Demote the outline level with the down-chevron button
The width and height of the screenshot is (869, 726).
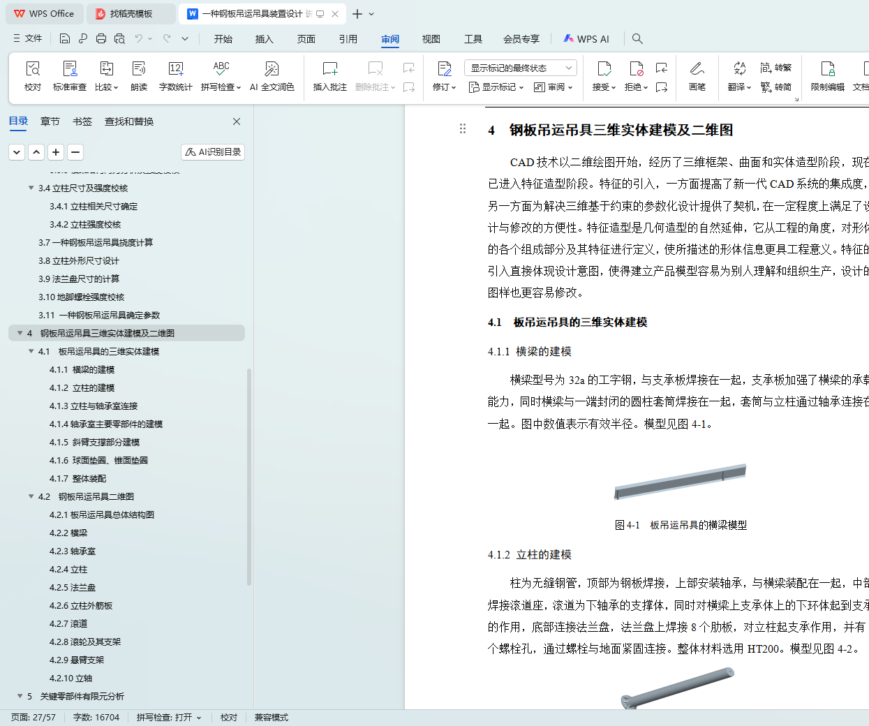17,151
